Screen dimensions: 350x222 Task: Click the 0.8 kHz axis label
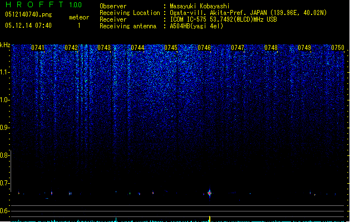(4, 155)
